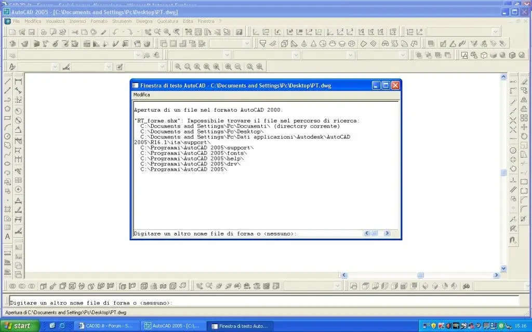
Task: Click the drawing area vertical scrollbar up arrow
Action: 503,77
